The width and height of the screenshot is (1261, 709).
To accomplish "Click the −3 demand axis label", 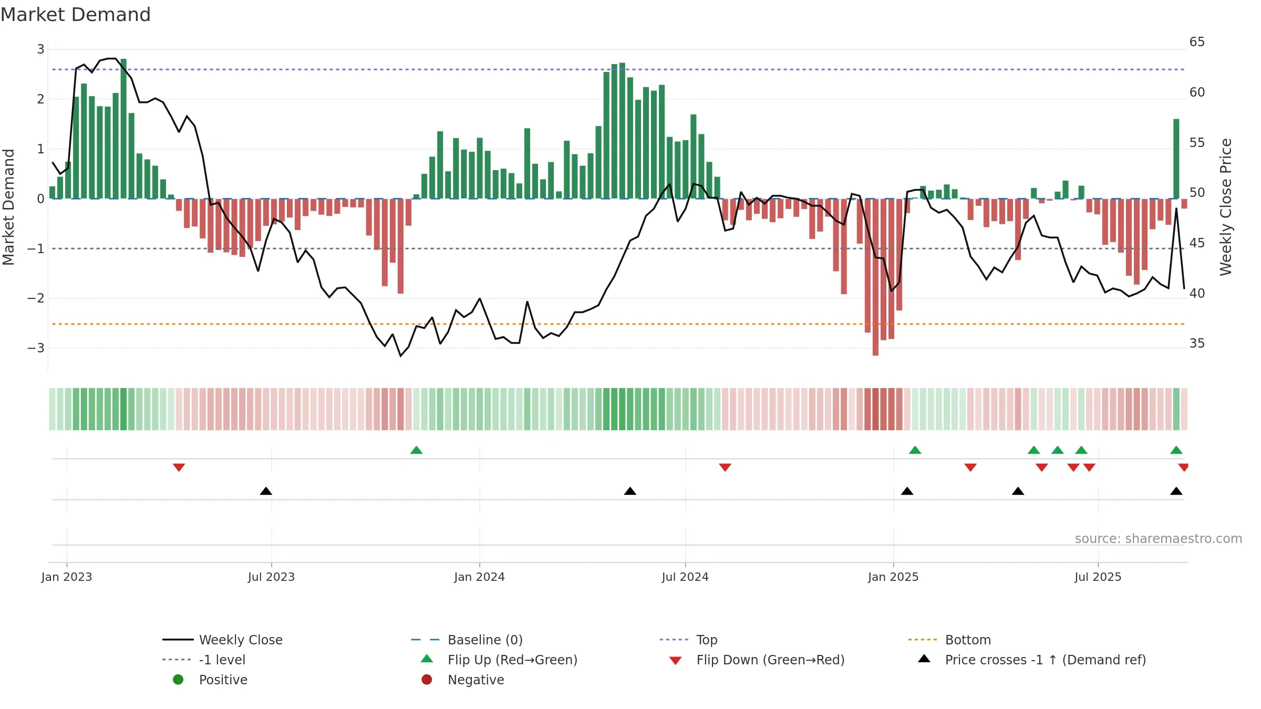I will pos(36,348).
